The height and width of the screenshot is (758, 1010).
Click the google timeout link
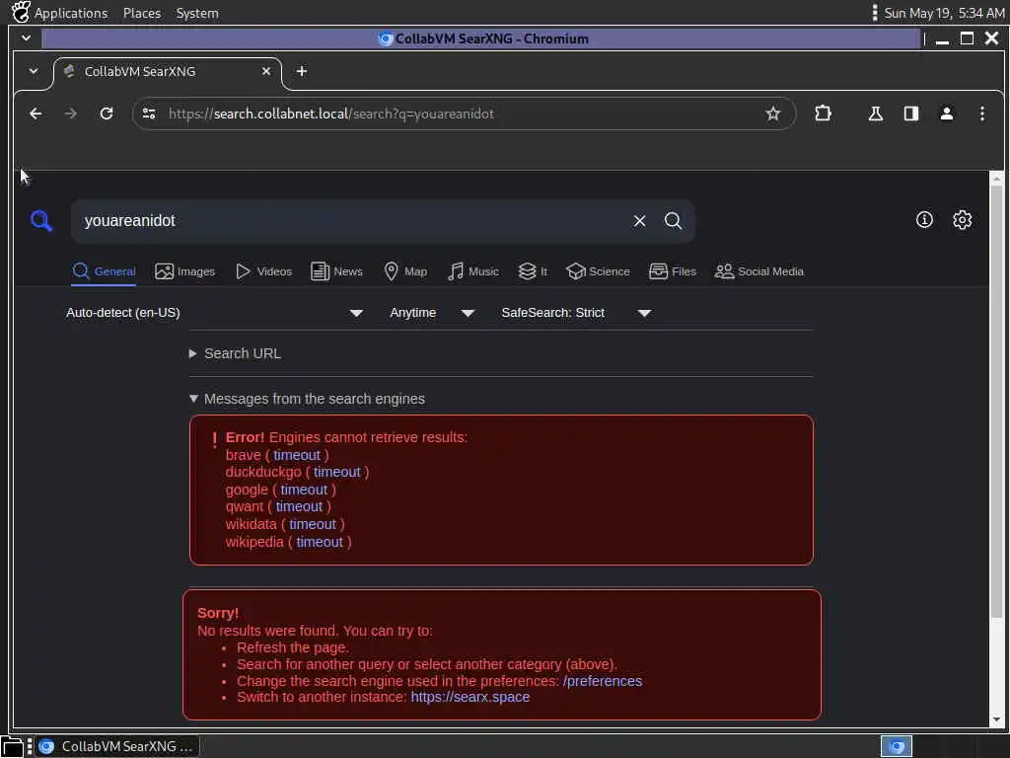tap(304, 490)
